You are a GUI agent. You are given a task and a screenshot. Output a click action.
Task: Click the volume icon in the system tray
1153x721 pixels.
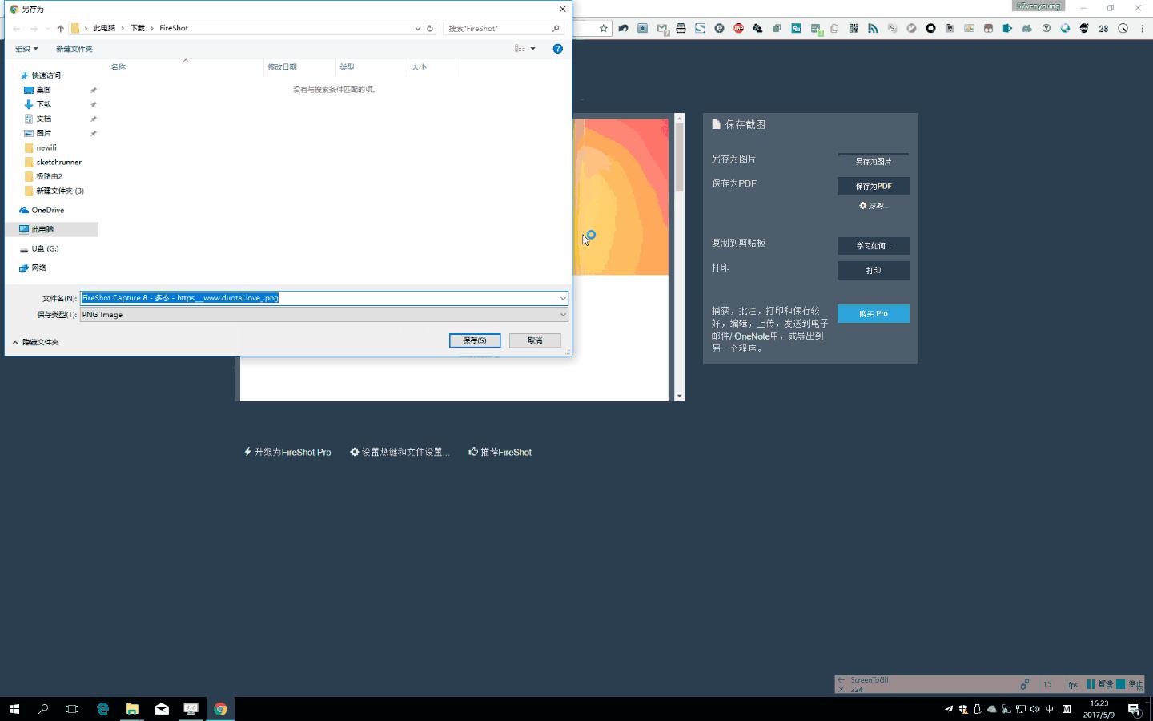coord(1034,709)
